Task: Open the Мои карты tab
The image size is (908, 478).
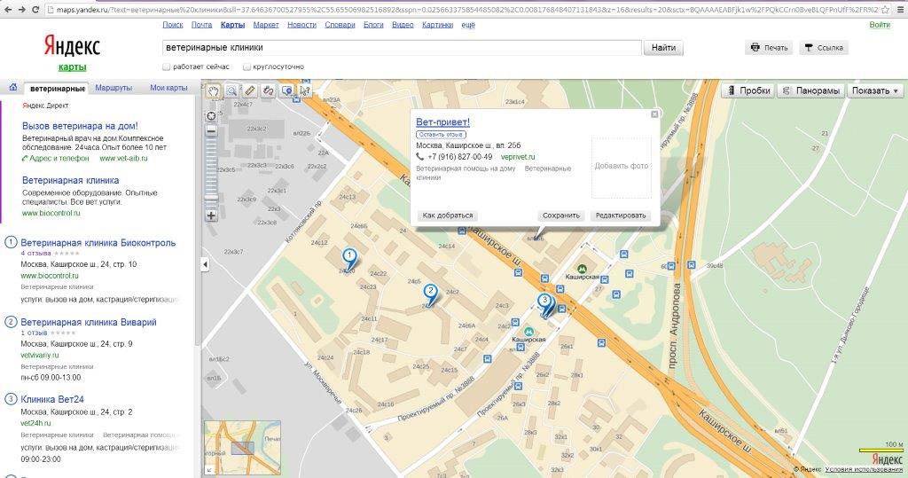Action: click(168, 88)
